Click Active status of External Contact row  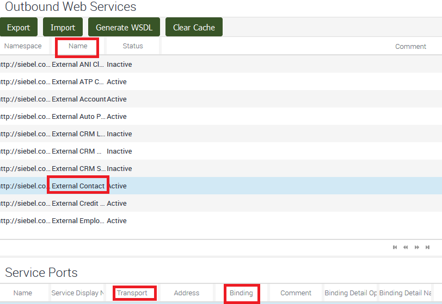pos(118,186)
